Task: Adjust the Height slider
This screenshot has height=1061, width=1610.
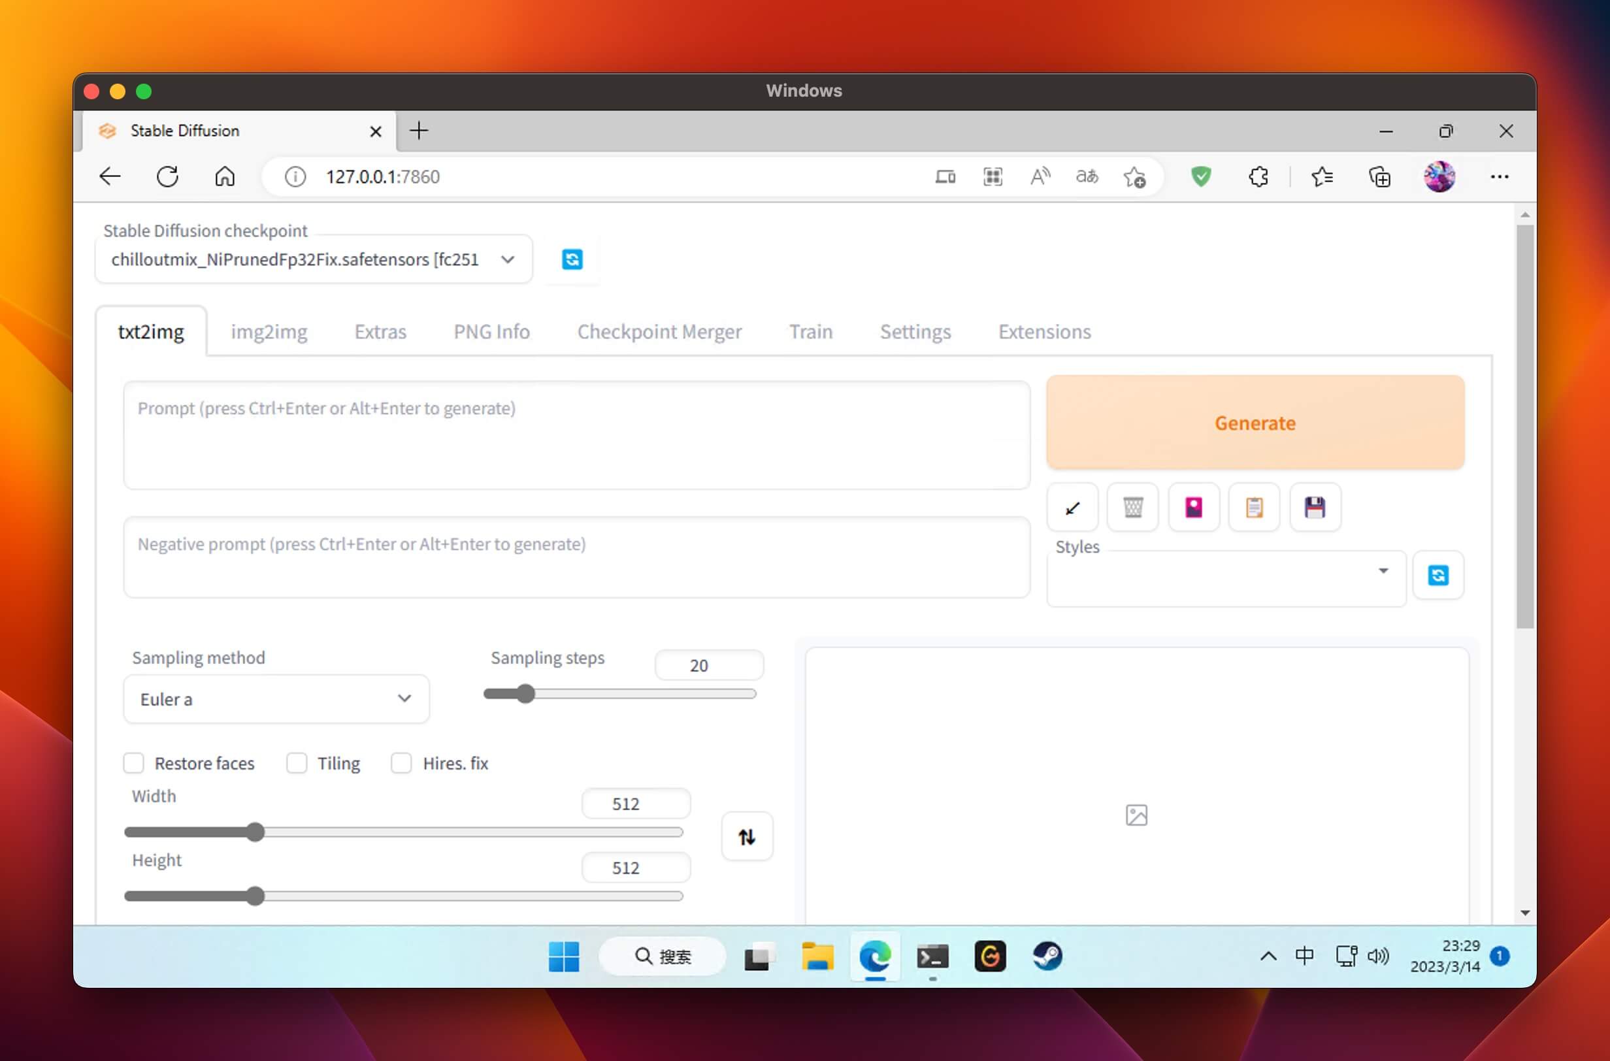Action: (x=404, y=896)
